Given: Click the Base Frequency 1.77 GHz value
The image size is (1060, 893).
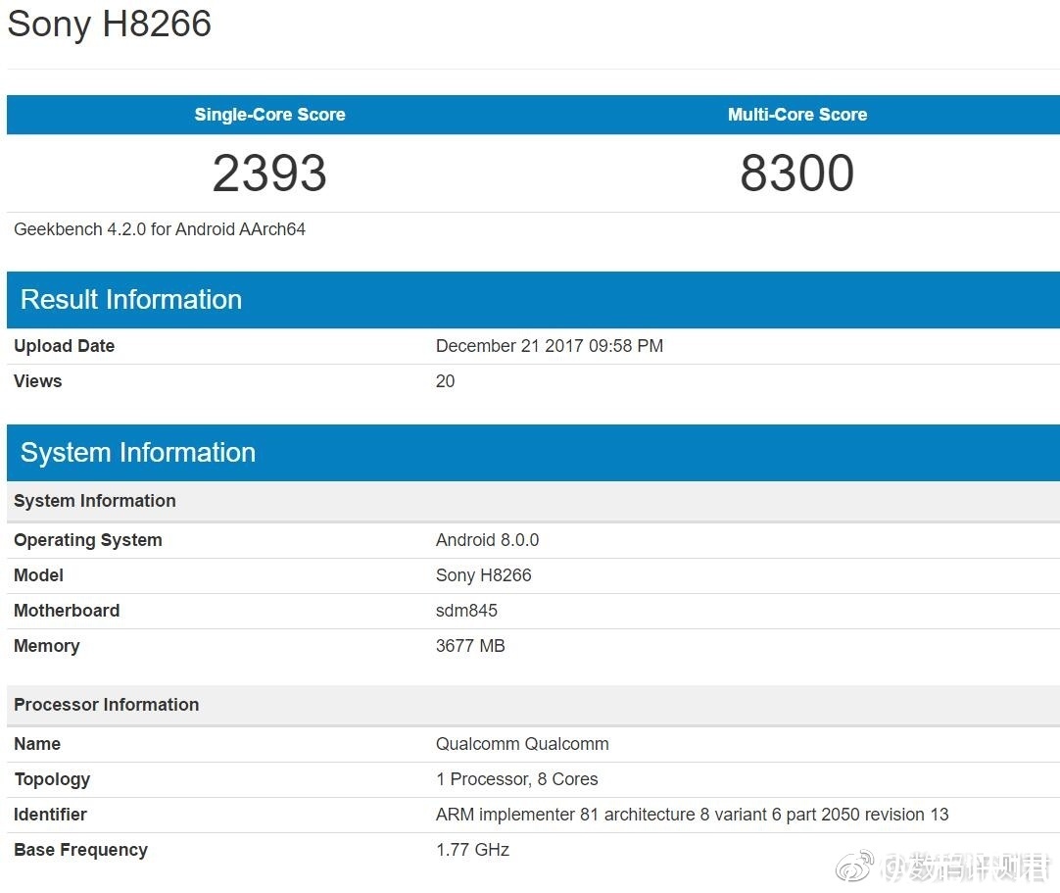Looking at the screenshot, I should (473, 849).
